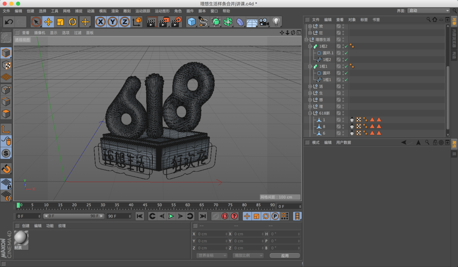Collapse the 1框1 sweep object

(x=310, y=66)
